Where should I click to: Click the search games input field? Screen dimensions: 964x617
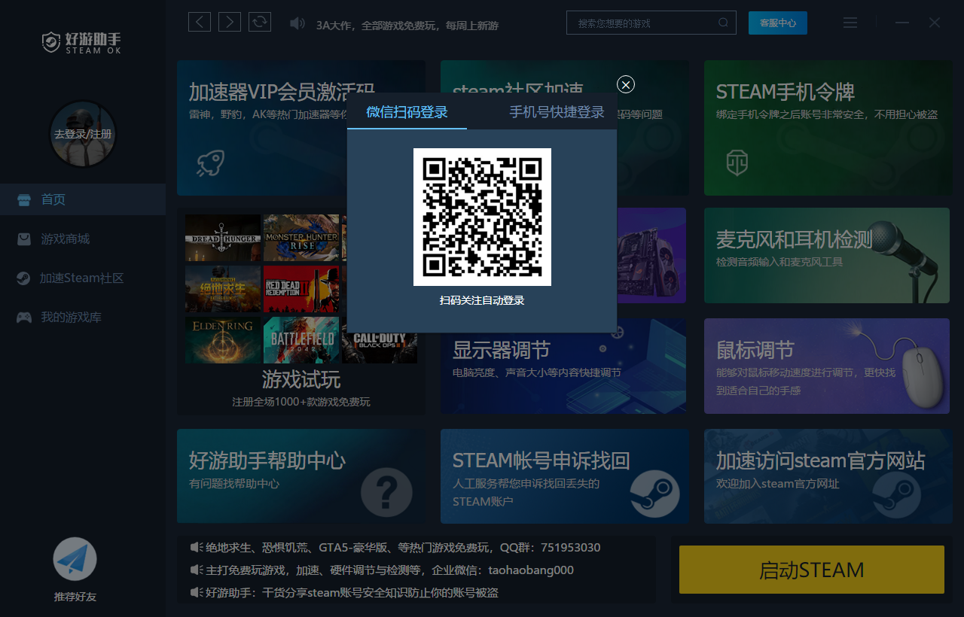click(651, 23)
